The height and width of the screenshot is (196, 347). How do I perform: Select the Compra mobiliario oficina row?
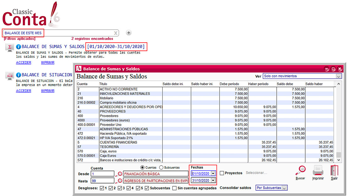[205, 103]
